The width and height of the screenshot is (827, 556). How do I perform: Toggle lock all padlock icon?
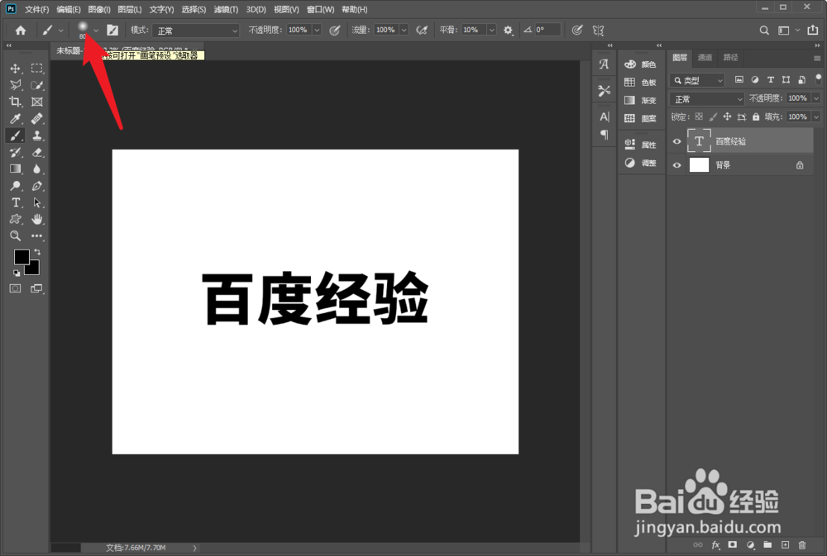pos(756,116)
